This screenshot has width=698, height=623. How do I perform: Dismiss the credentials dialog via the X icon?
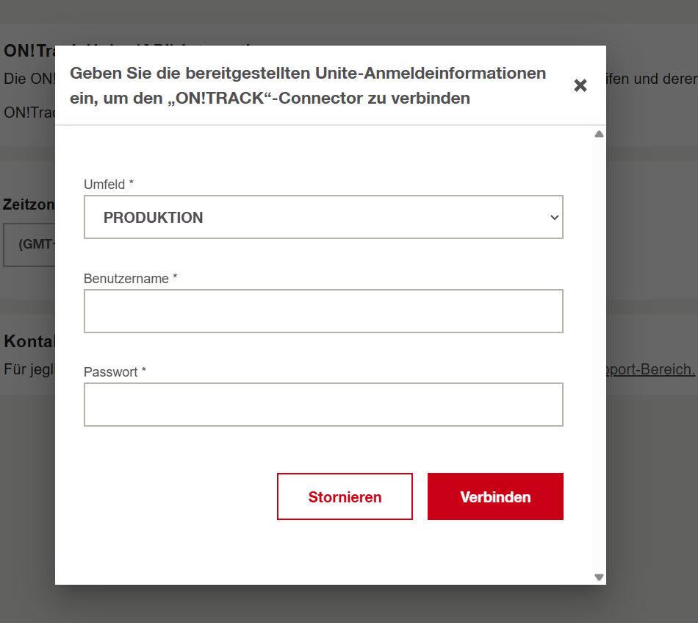click(x=580, y=85)
